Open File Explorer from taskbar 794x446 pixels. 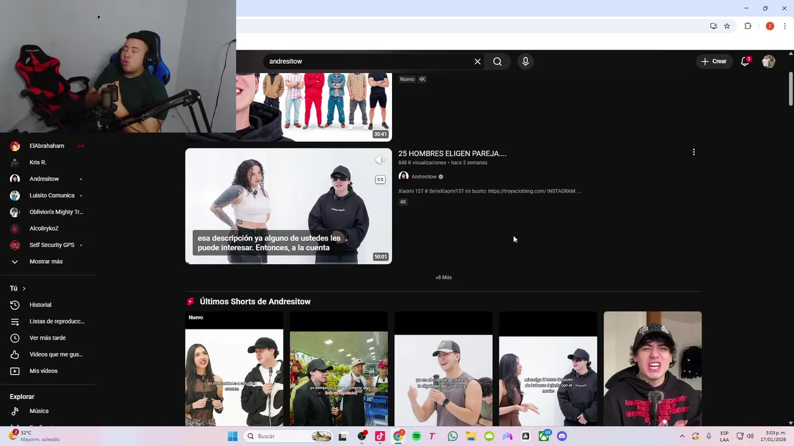pos(471,436)
